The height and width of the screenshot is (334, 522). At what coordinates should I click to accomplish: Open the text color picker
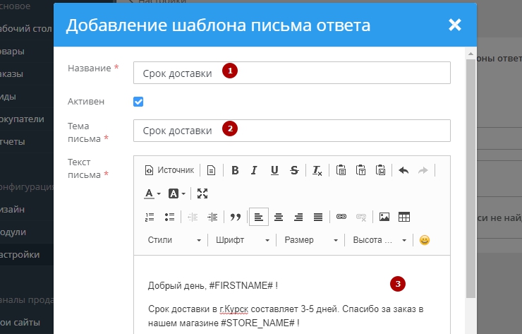tap(152, 193)
